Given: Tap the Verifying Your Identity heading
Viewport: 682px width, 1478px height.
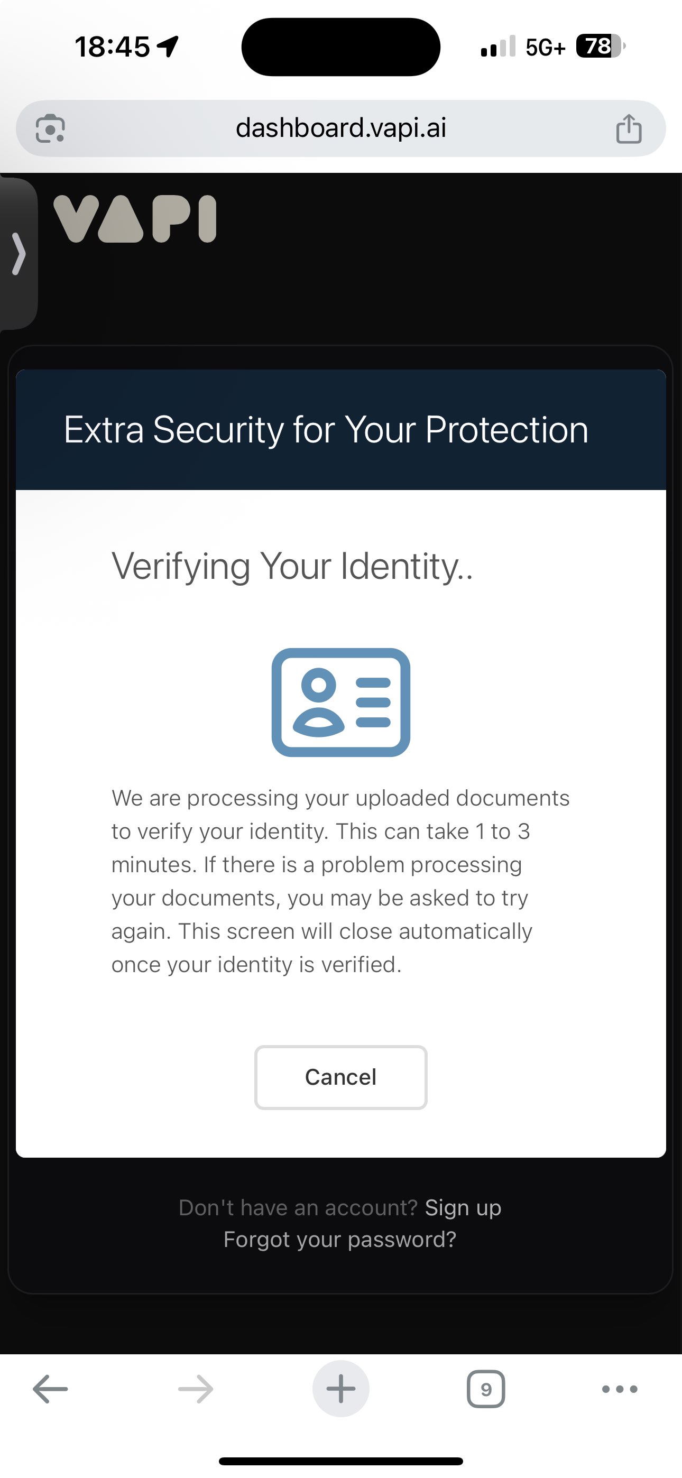Looking at the screenshot, I should pos(292,567).
